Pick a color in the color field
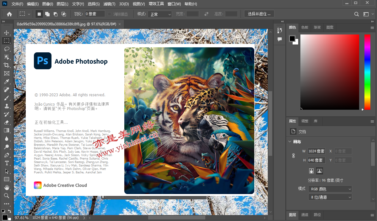The height and width of the screenshot is (221, 377). pyautogui.click(x=330, y=72)
